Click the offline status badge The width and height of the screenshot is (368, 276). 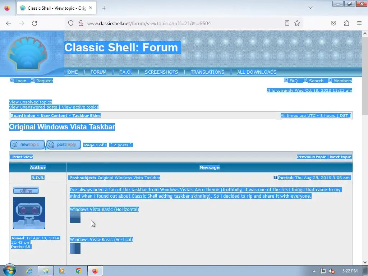click(26, 191)
